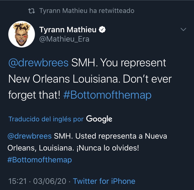
Task: Click the verified badge next to Tyrann Mathieu
Action: coord(103,30)
